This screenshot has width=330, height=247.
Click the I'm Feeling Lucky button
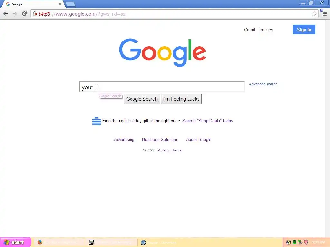181,99
